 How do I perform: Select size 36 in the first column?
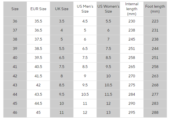point(15,21)
